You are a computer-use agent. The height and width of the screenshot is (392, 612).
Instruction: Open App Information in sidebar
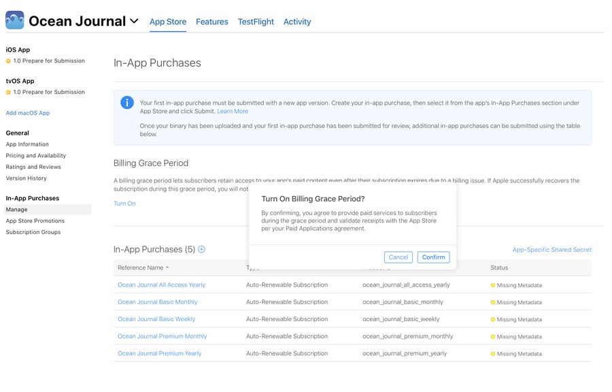pyautogui.click(x=27, y=144)
